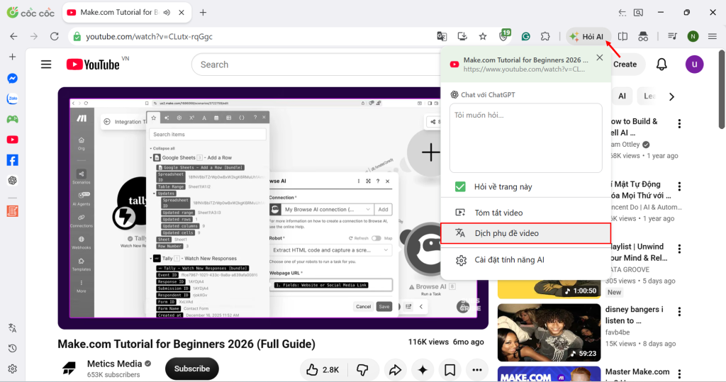This screenshot has width=726, height=382.
Task: Open the browser profile avatar N
Action: pyautogui.click(x=693, y=36)
